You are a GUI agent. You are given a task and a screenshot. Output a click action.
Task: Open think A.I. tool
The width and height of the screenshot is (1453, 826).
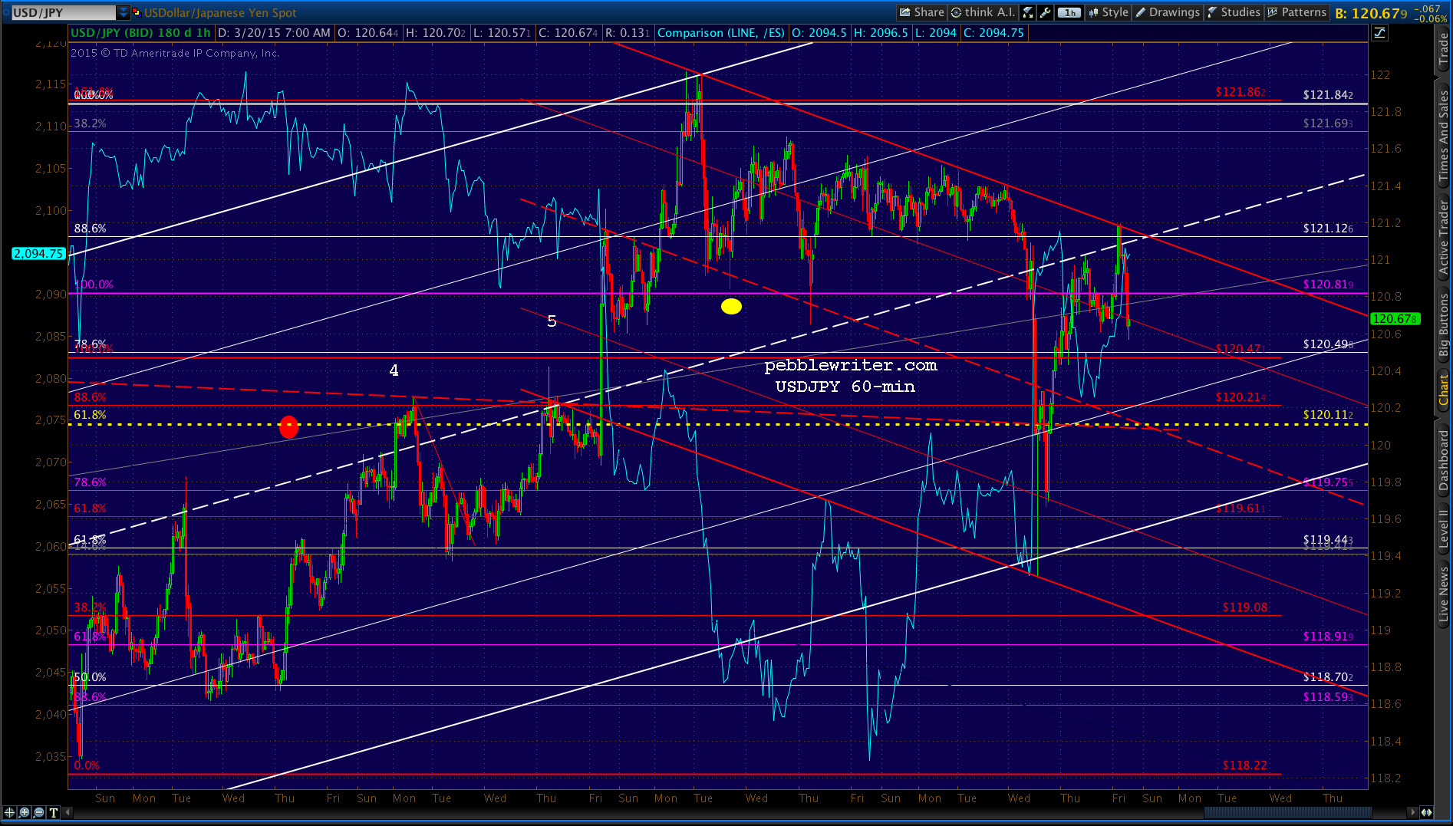click(x=983, y=12)
